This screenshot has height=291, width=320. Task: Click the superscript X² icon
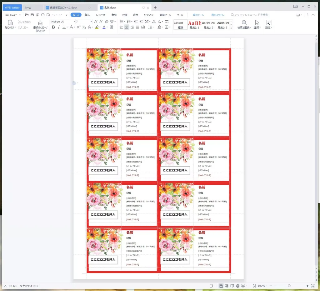79,27
